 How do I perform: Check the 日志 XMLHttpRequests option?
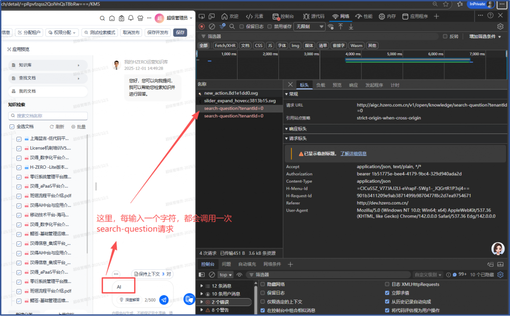[387, 284]
